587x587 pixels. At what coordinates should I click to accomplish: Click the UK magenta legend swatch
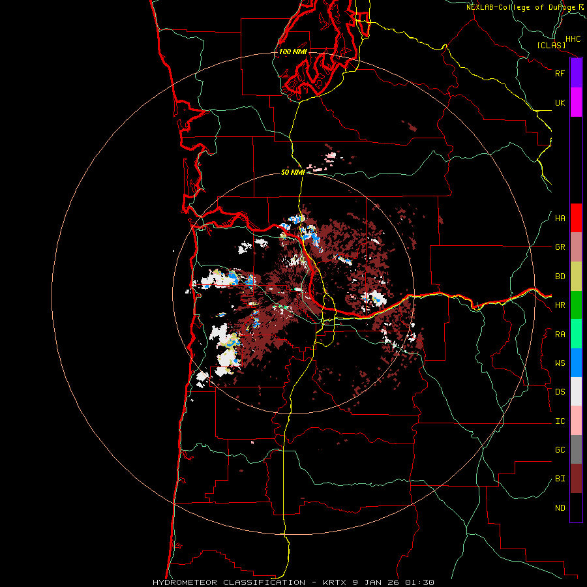[576, 102]
